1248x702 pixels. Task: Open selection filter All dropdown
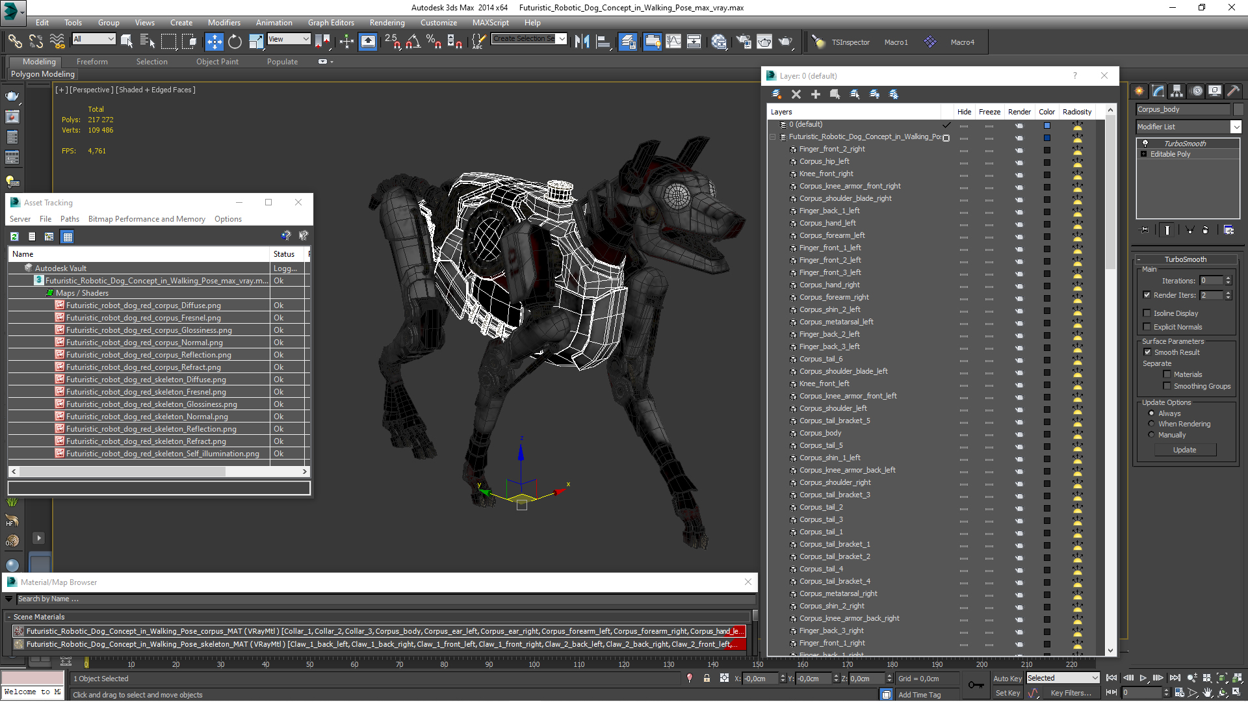click(x=94, y=39)
